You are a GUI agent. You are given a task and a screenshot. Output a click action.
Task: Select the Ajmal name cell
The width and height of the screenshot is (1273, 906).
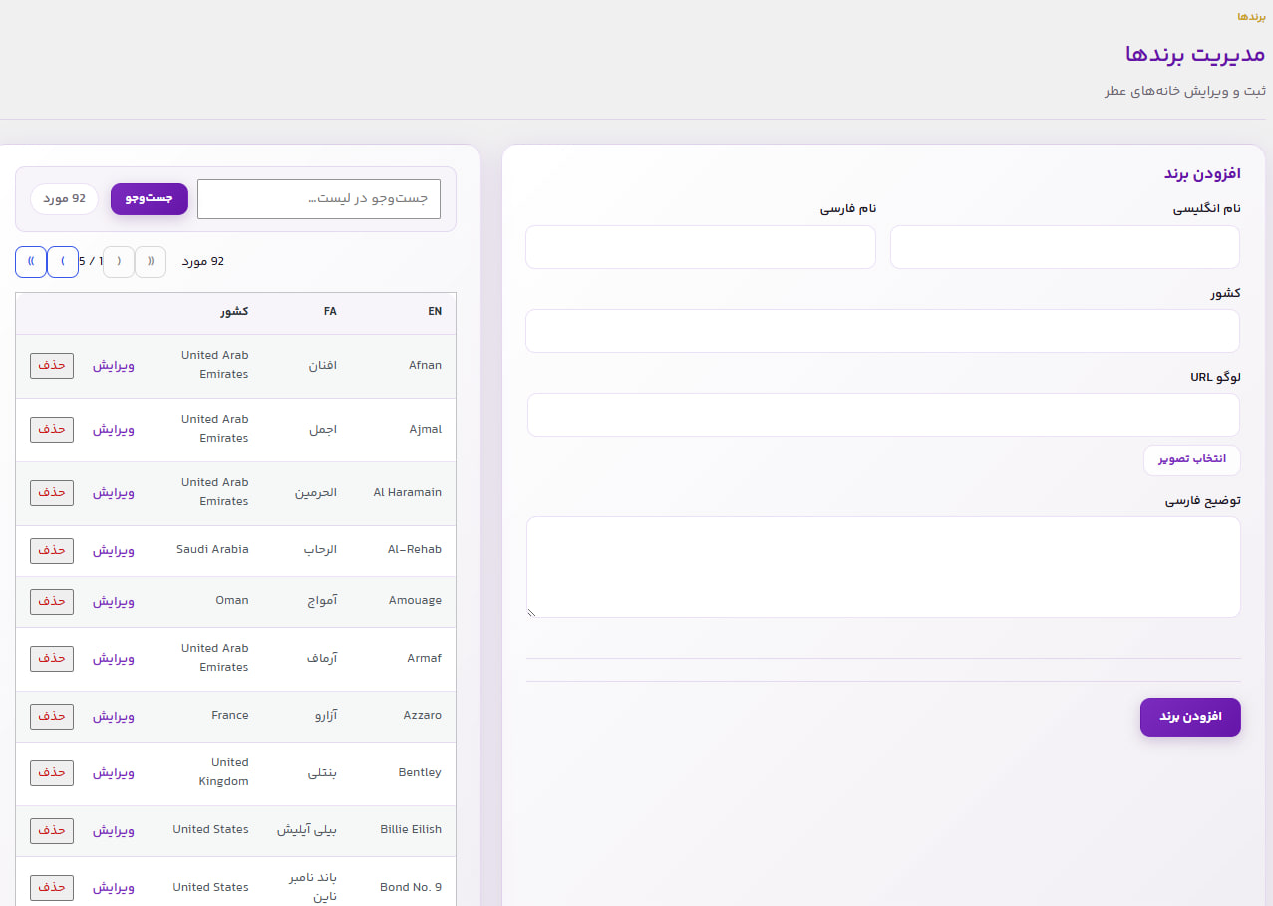426,429
